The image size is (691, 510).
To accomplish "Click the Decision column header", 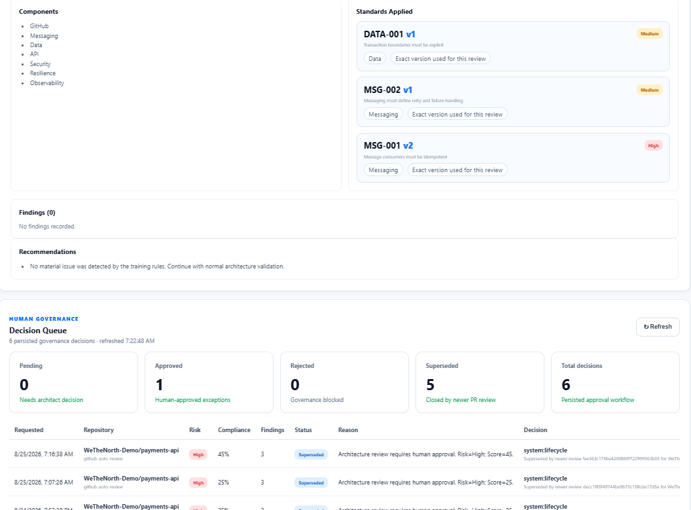I will pos(535,429).
